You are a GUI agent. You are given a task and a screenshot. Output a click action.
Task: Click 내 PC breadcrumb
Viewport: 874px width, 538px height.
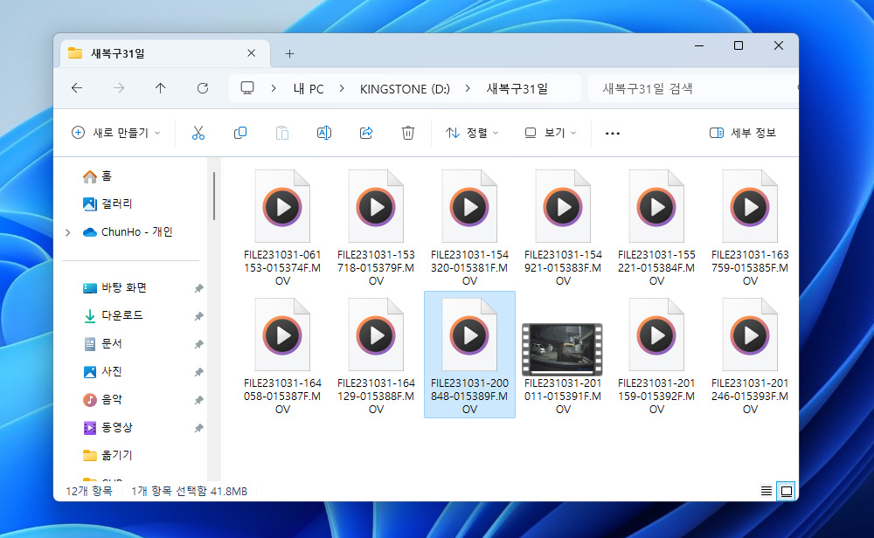click(x=309, y=88)
